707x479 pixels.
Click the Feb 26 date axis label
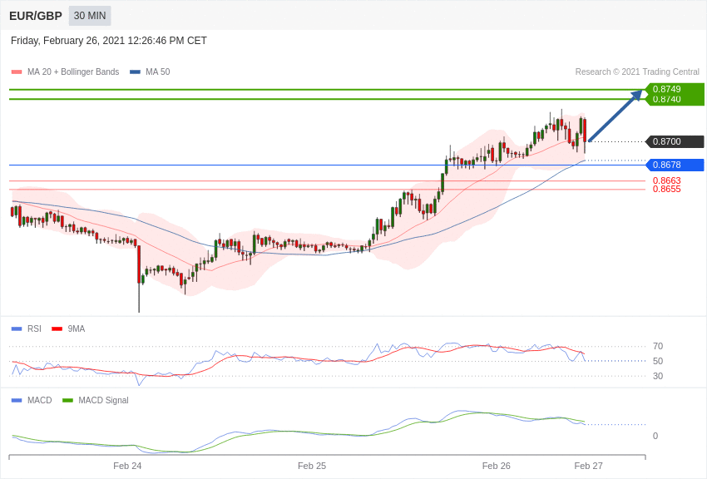pyautogui.click(x=496, y=466)
